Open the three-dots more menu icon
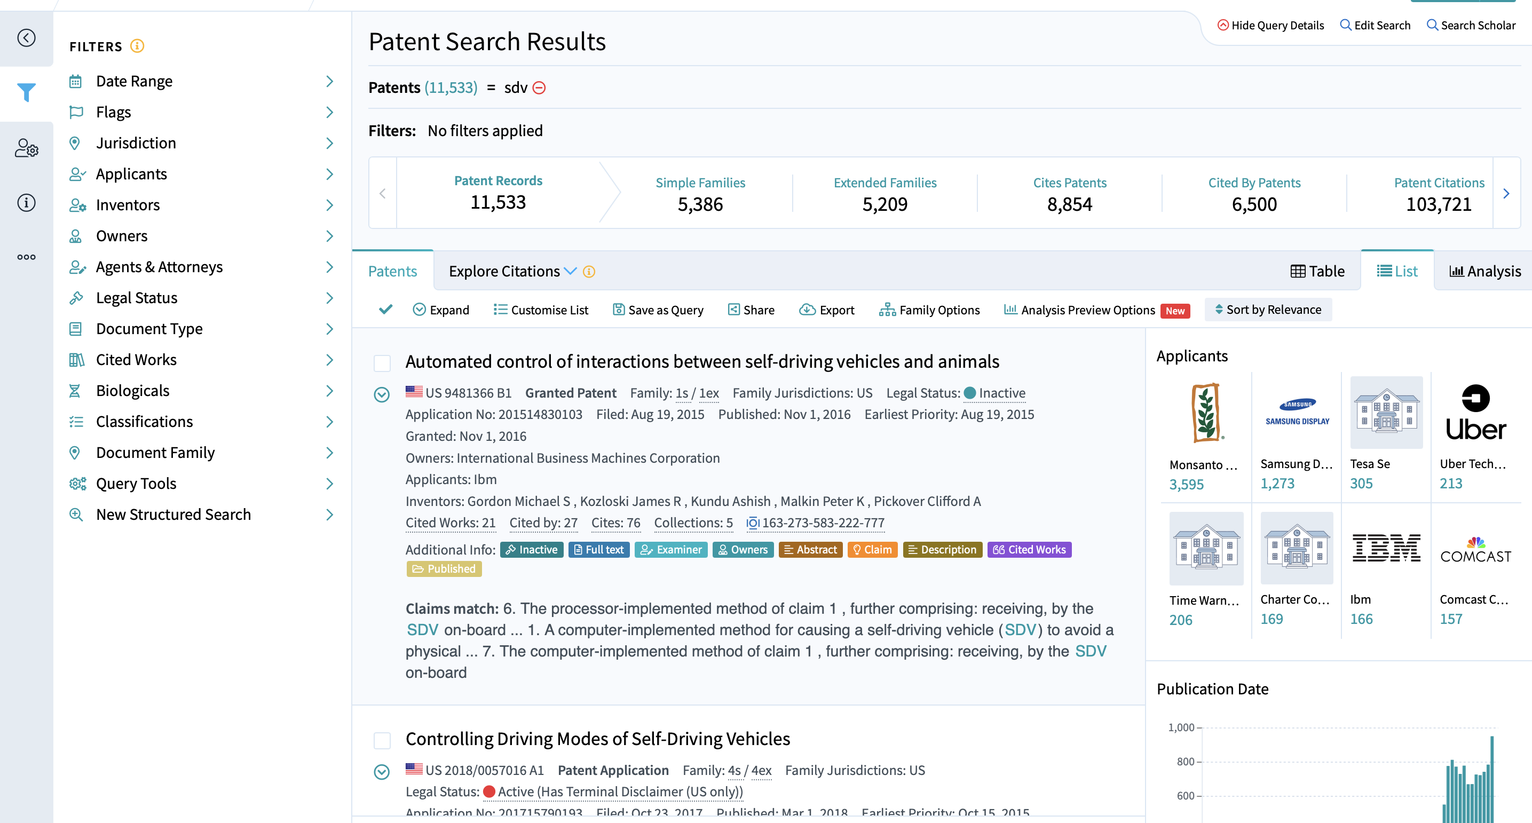This screenshot has height=823, width=1532. (26, 257)
